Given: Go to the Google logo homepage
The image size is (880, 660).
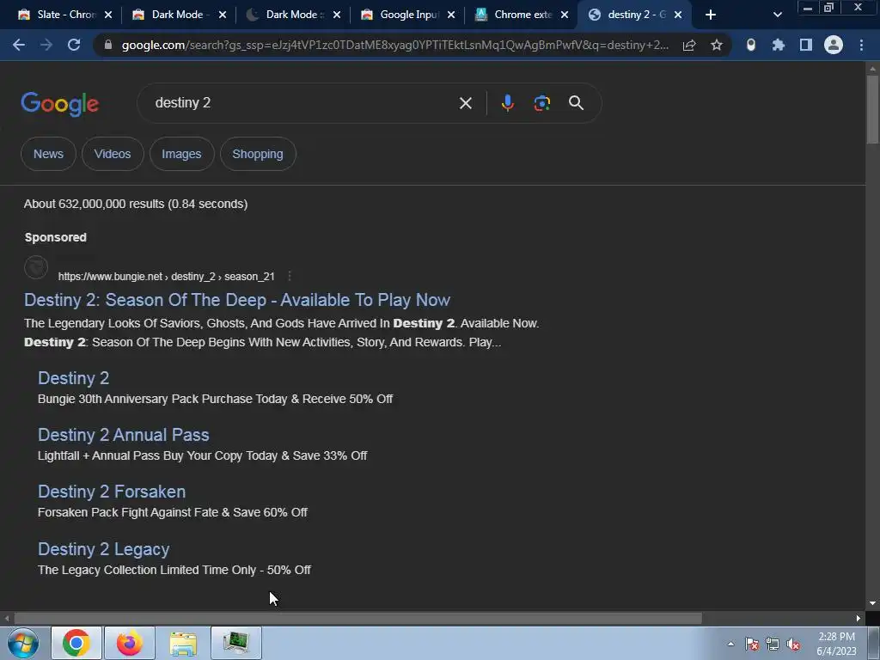Looking at the screenshot, I should pos(60,104).
